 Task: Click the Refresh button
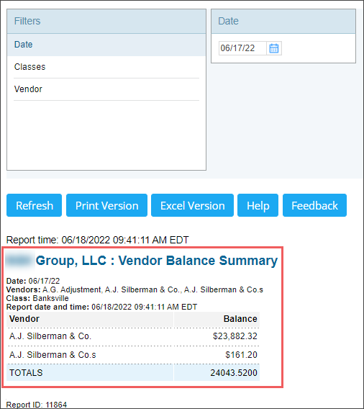coord(34,205)
